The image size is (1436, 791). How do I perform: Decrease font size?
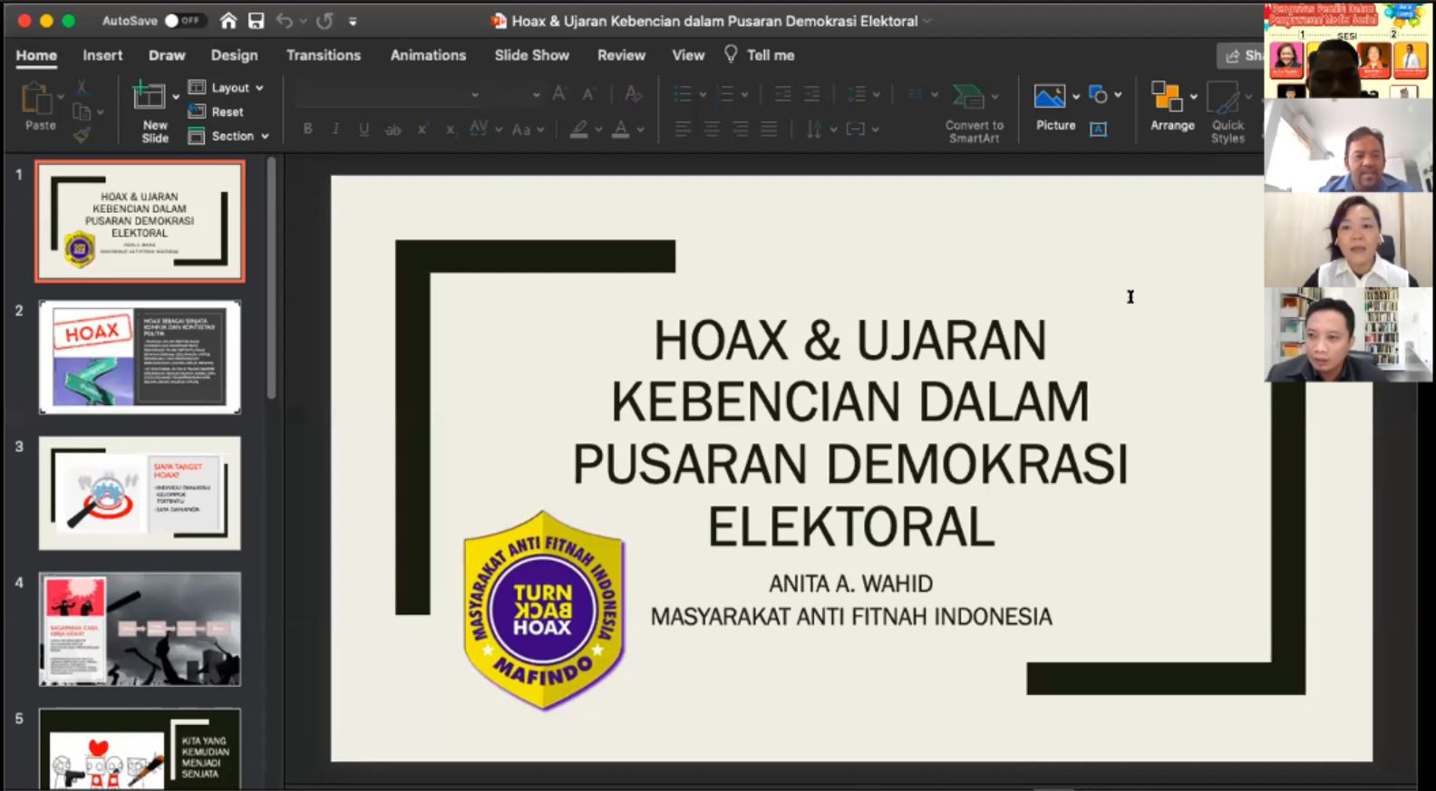(588, 94)
